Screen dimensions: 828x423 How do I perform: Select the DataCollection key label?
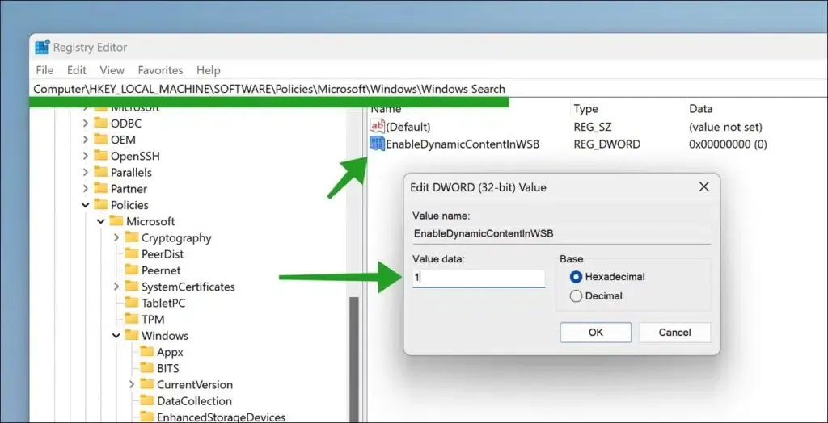[194, 401]
